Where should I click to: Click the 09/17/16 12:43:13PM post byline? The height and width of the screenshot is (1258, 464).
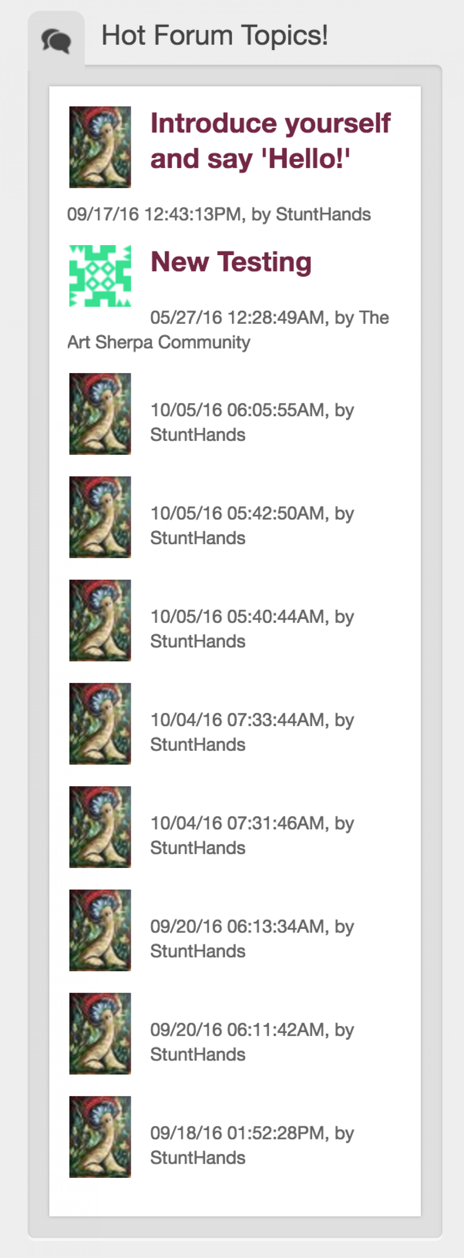tap(219, 214)
